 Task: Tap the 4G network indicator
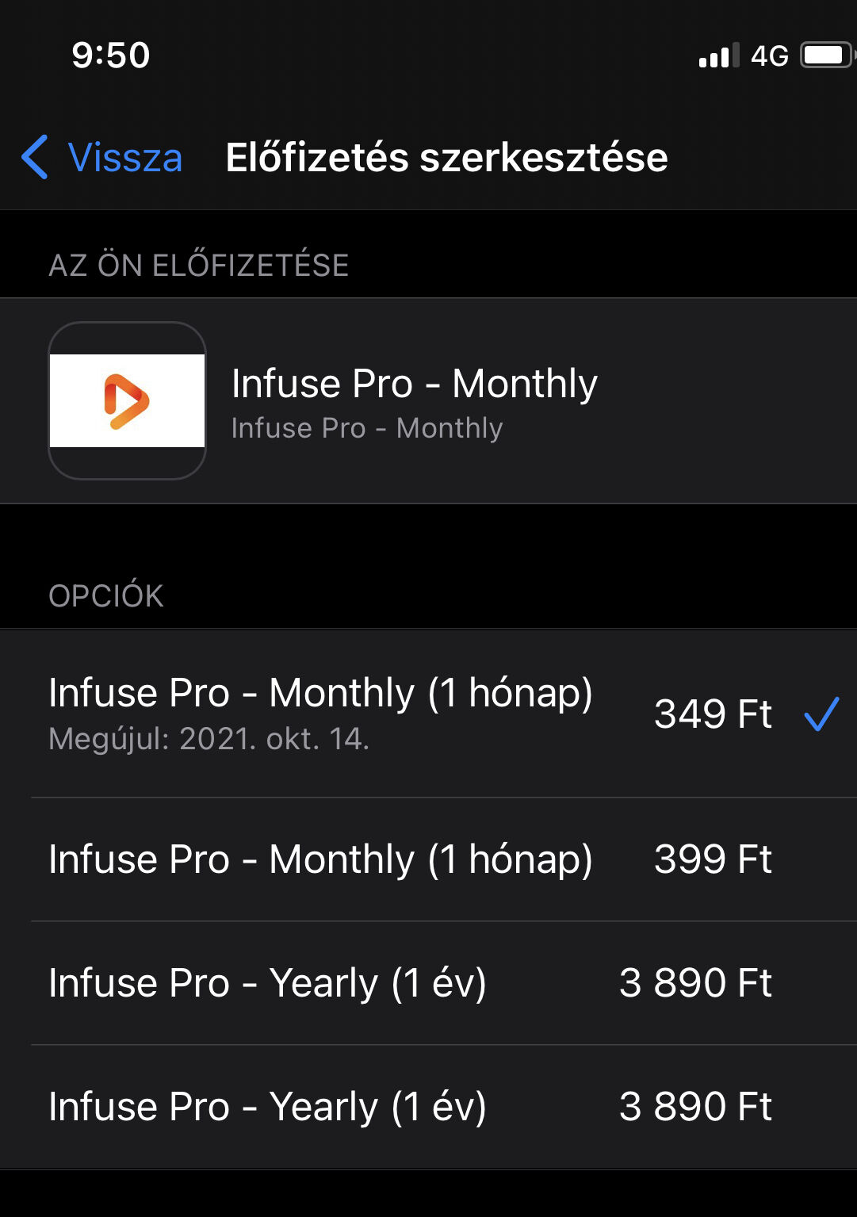click(x=769, y=55)
